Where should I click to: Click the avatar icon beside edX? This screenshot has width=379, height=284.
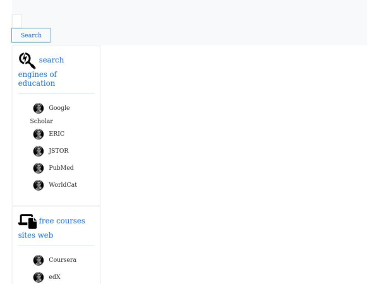(x=39, y=277)
